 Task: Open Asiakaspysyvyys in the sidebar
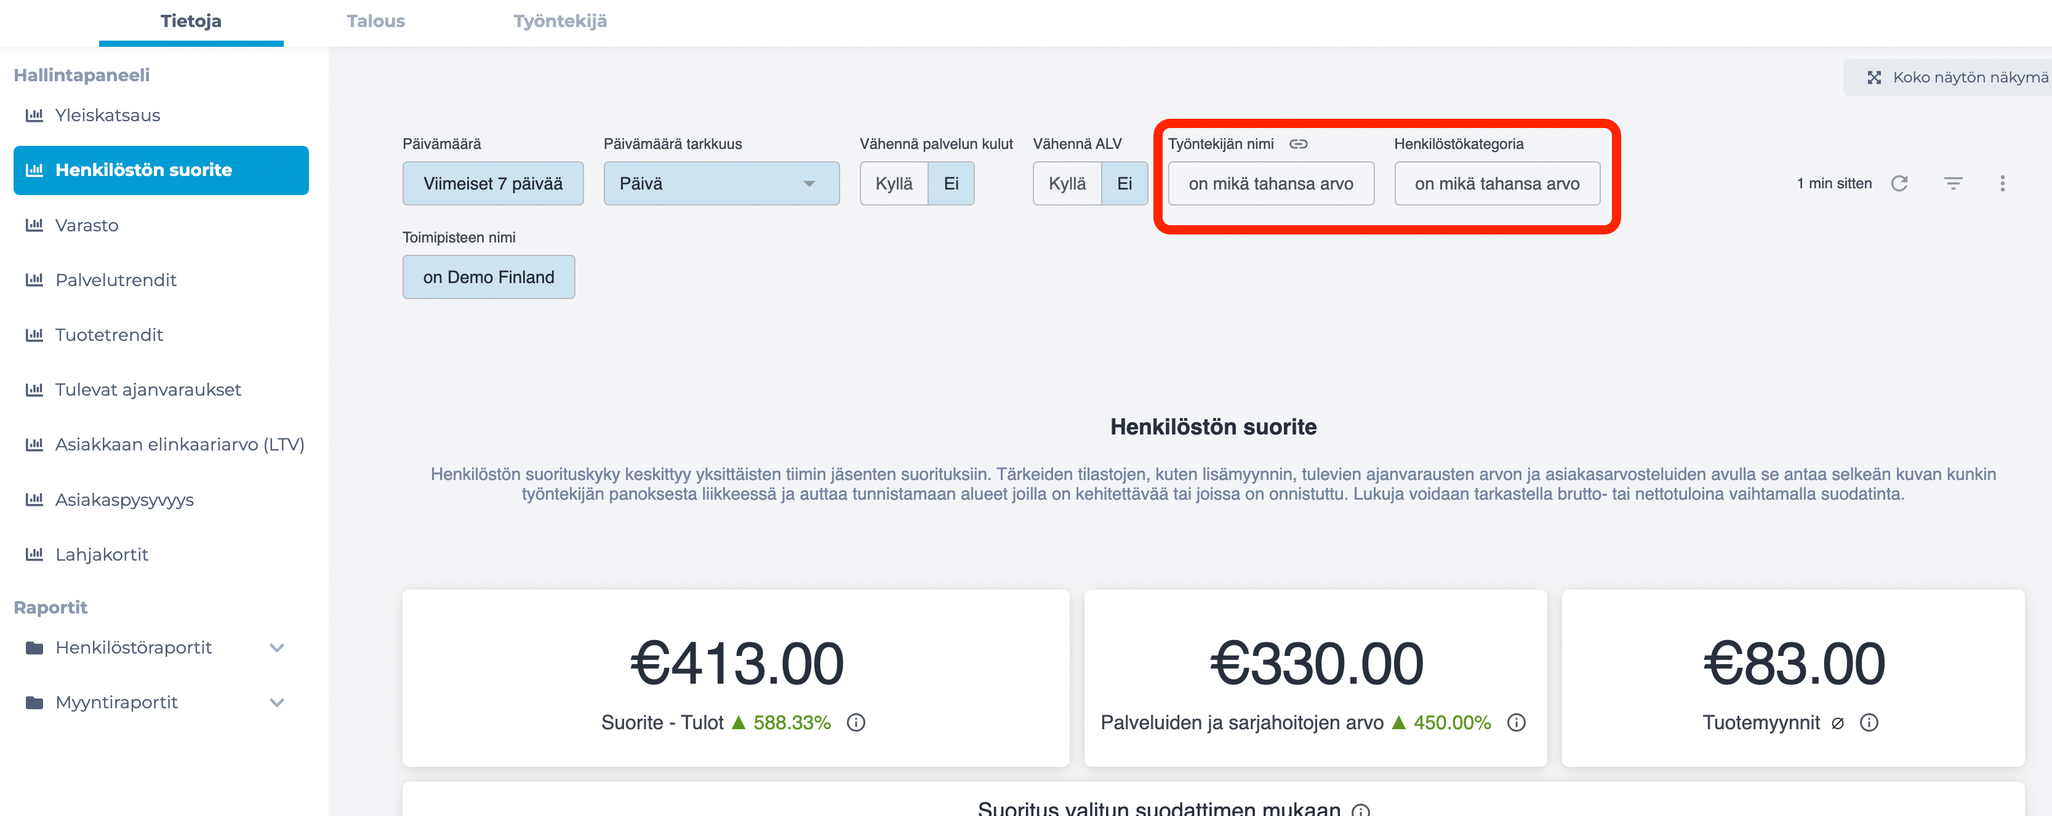click(x=161, y=500)
